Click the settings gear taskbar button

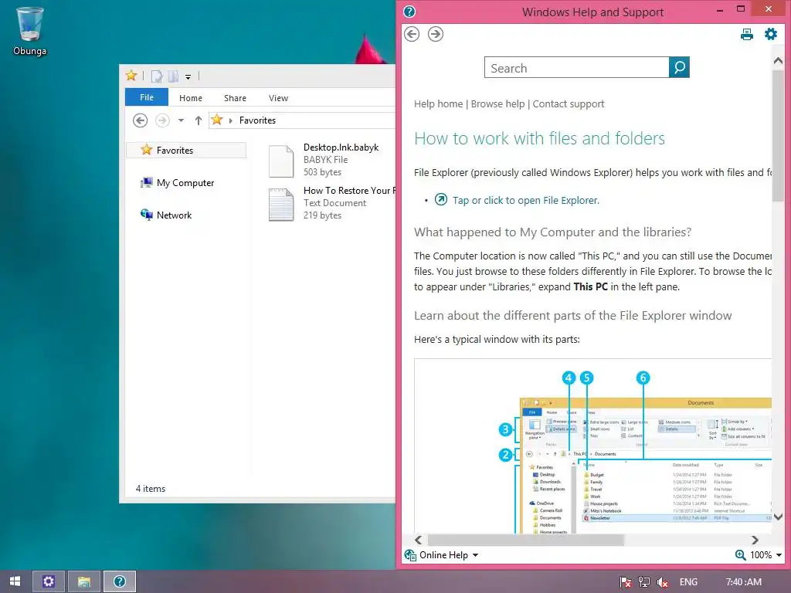[49, 581]
